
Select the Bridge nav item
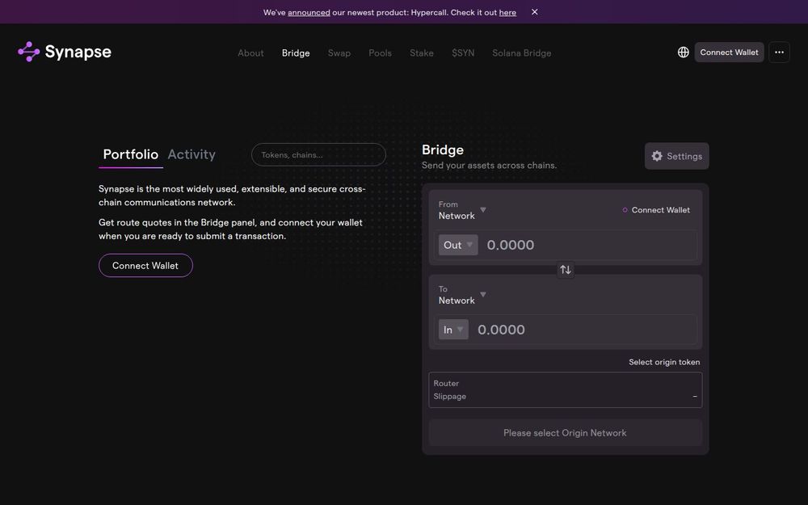[296, 53]
